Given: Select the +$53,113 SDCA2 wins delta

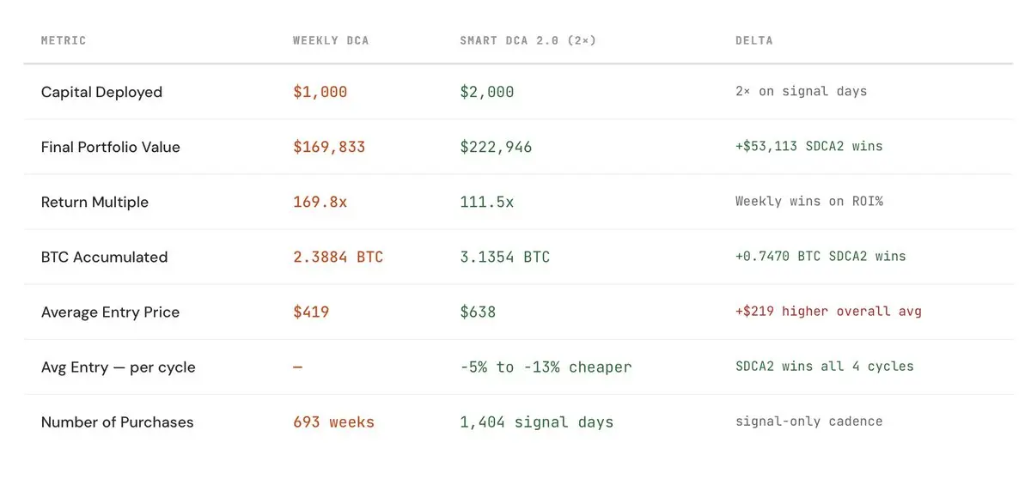Looking at the screenshot, I should [x=808, y=147].
